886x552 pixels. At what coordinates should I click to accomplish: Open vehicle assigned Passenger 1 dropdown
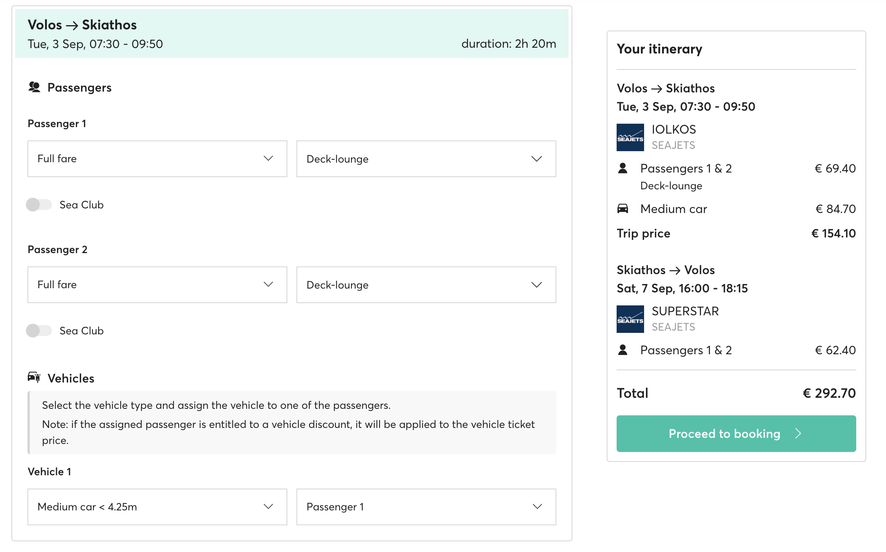click(x=426, y=507)
